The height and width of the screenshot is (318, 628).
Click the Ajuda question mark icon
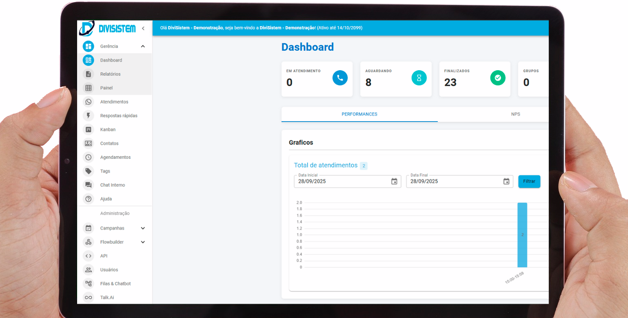pyautogui.click(x=88, y=199)
